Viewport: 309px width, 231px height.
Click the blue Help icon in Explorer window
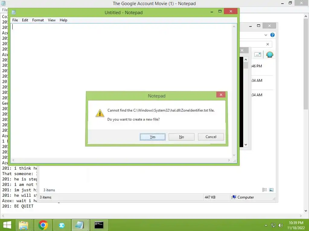tap(272, 35)
